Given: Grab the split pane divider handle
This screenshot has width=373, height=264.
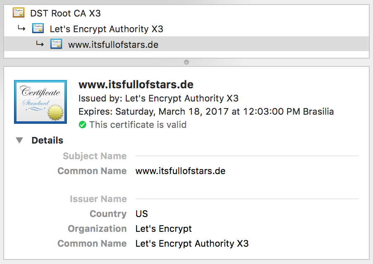Looking at the screenshot, I should [186, 62].
